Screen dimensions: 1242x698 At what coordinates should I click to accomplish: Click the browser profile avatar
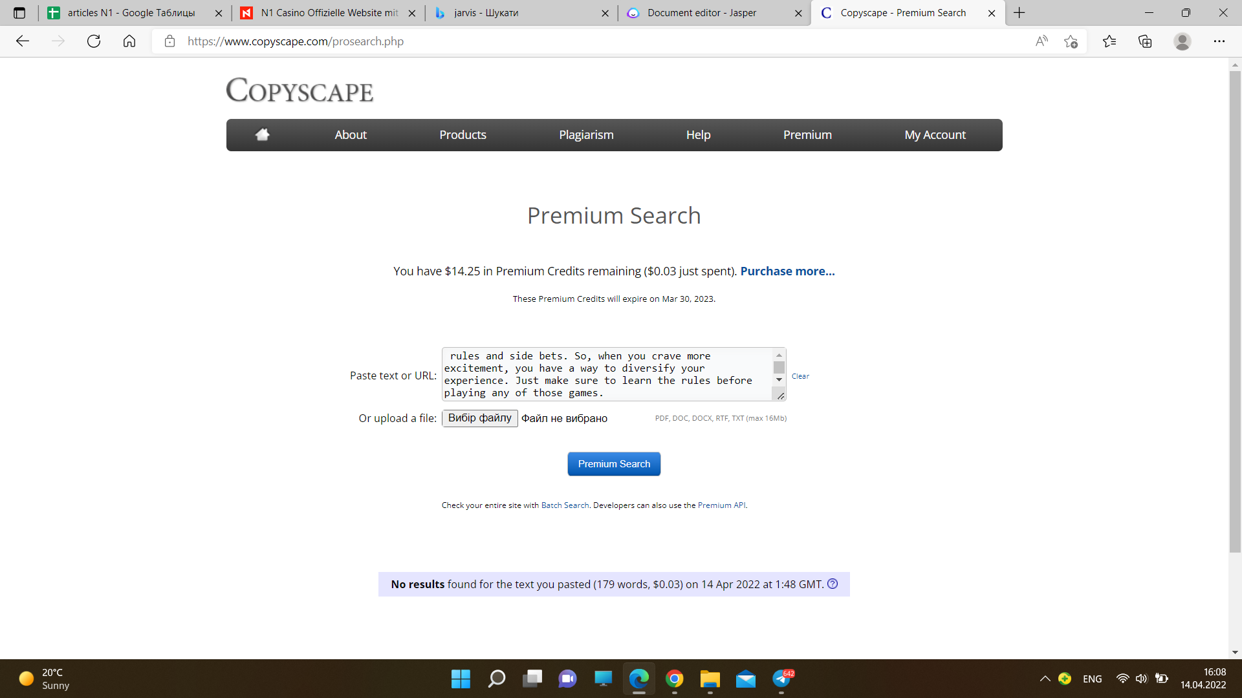[x=1182, y=41]
